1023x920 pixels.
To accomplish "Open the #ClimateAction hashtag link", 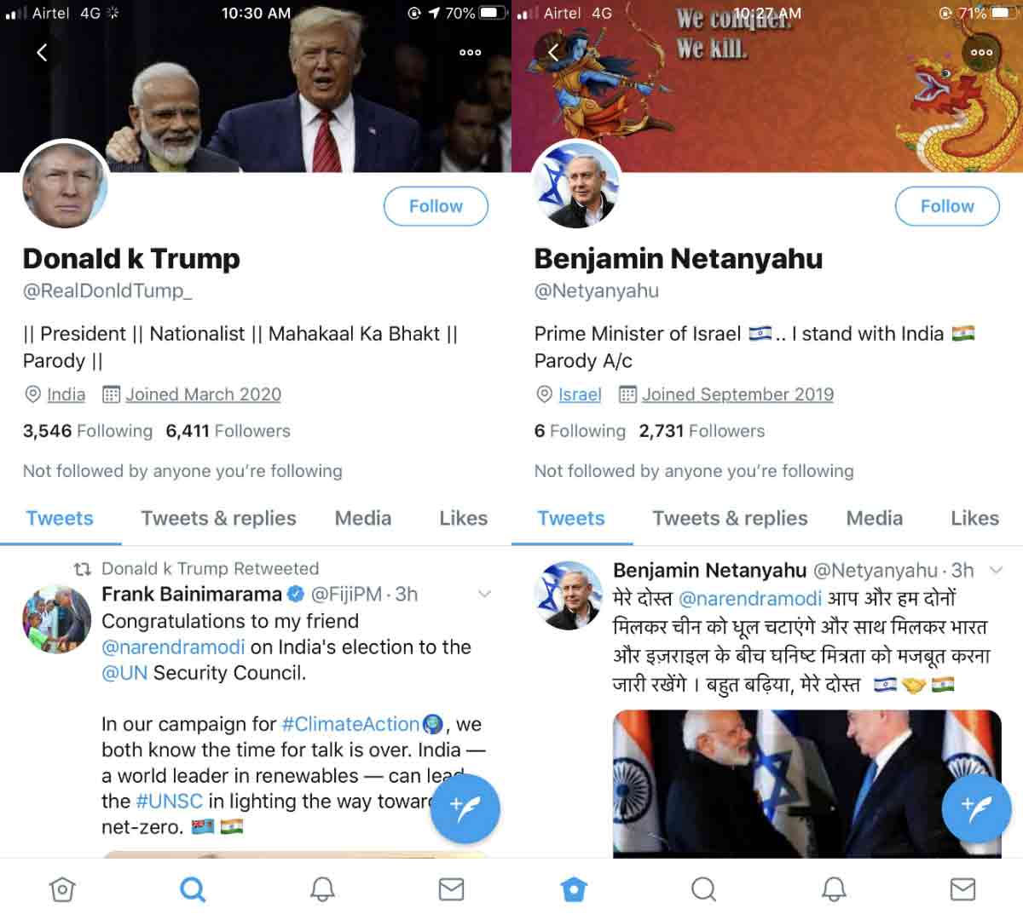I will tap(350, 724).
